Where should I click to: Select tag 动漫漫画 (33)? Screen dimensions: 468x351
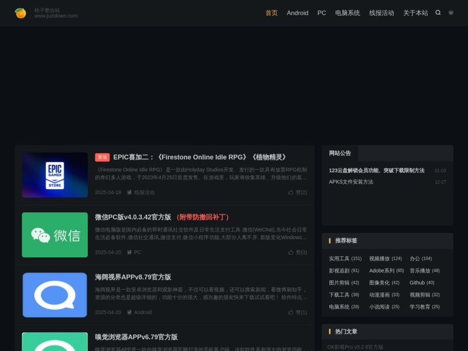click(x=384, y=295)
